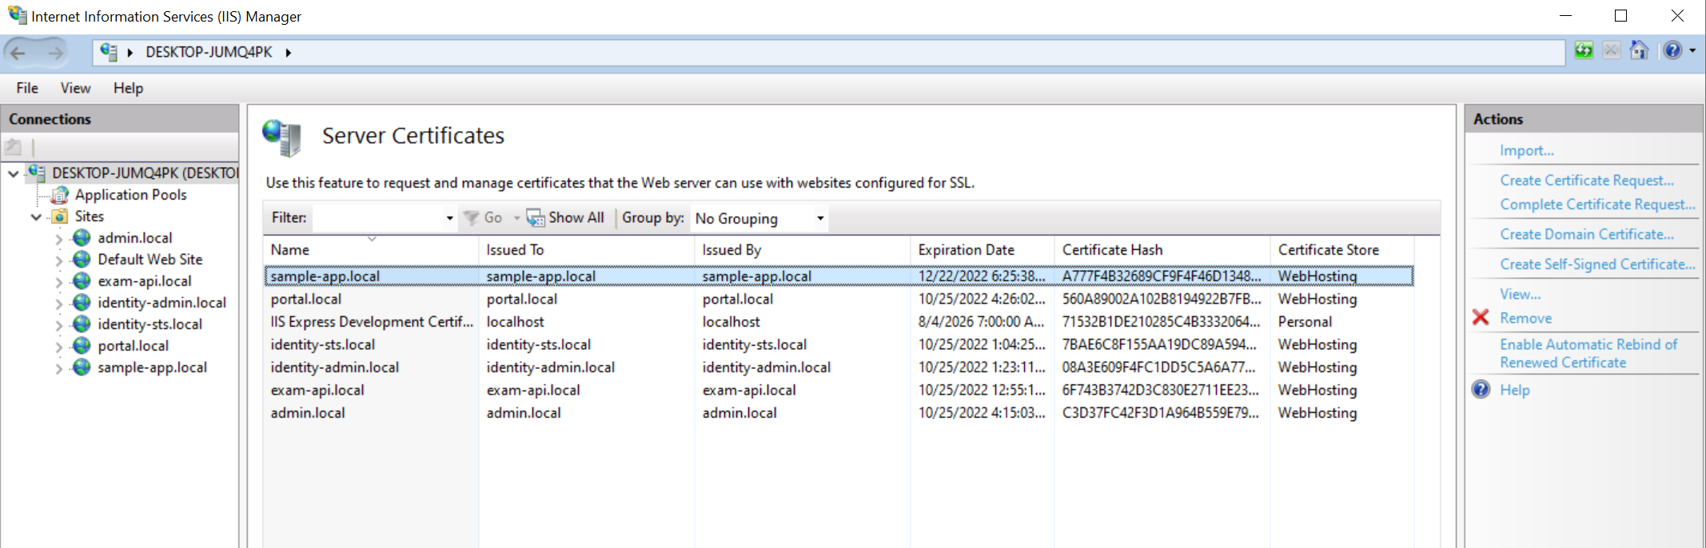Click Create Self-Signed Certificate link
Viewport: 1706px width, 548px height.
1596,264
